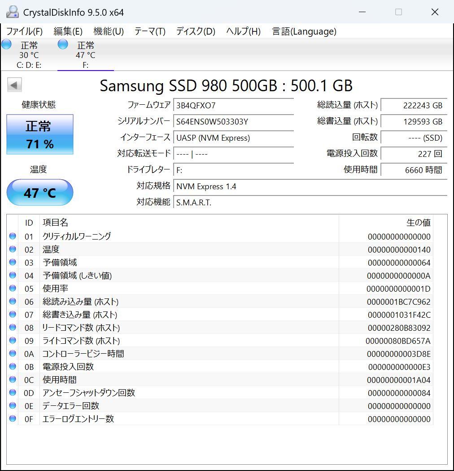This screenshot has width=454, height=471.
Task: Select the リードコマンド数 (ホスト) attribute name
Action: (x=81, y=328)
